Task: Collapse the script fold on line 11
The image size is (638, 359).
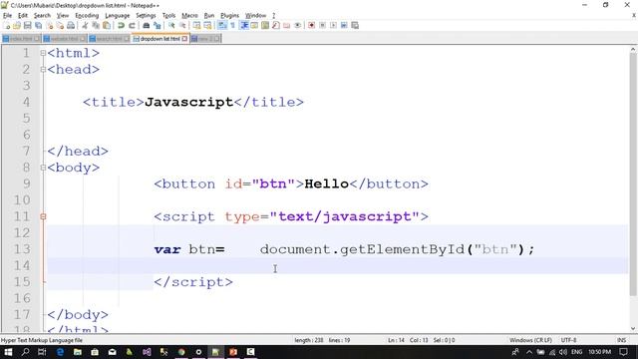Action: tap(43, 217)
